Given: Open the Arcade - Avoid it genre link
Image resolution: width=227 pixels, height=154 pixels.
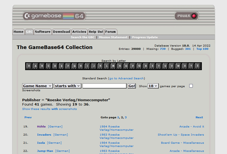Looking at the screenshot, I should click(192, 126).
